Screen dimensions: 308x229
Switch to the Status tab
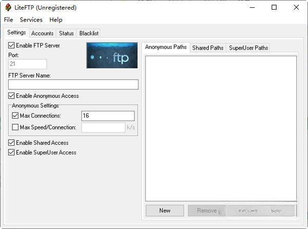tap(66, 33)
